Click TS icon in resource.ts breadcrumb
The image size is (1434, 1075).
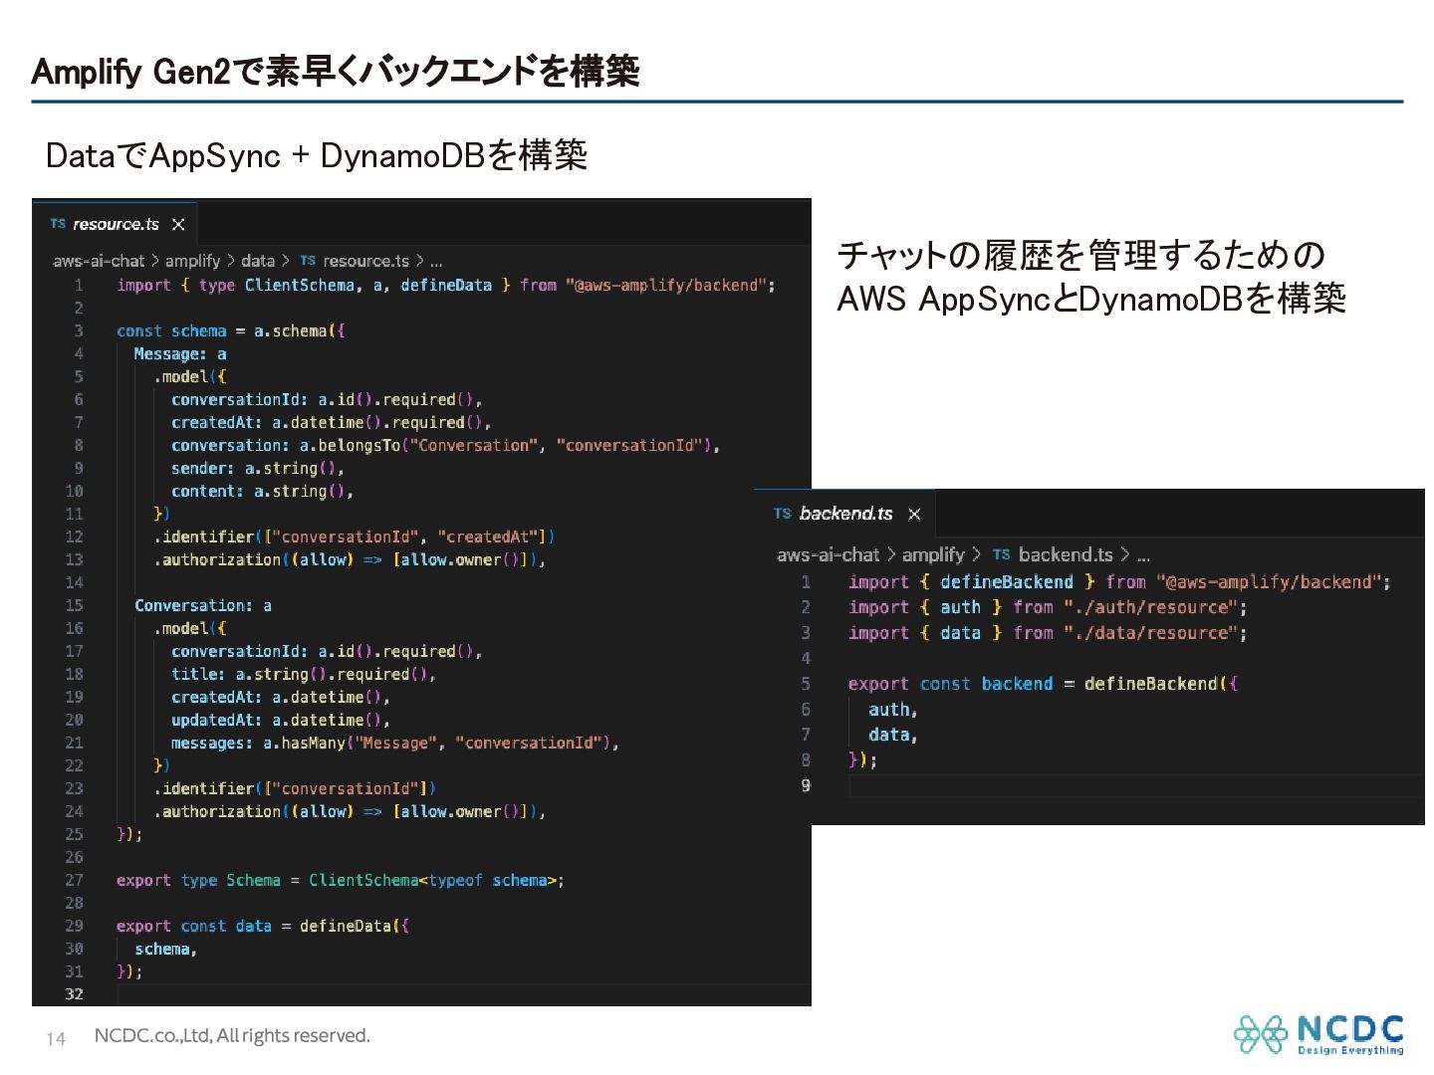(308, 261)
